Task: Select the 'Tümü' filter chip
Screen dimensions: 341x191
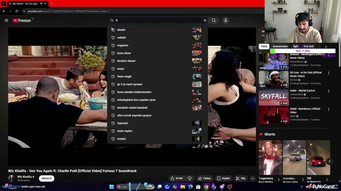Action: point(264,46)
